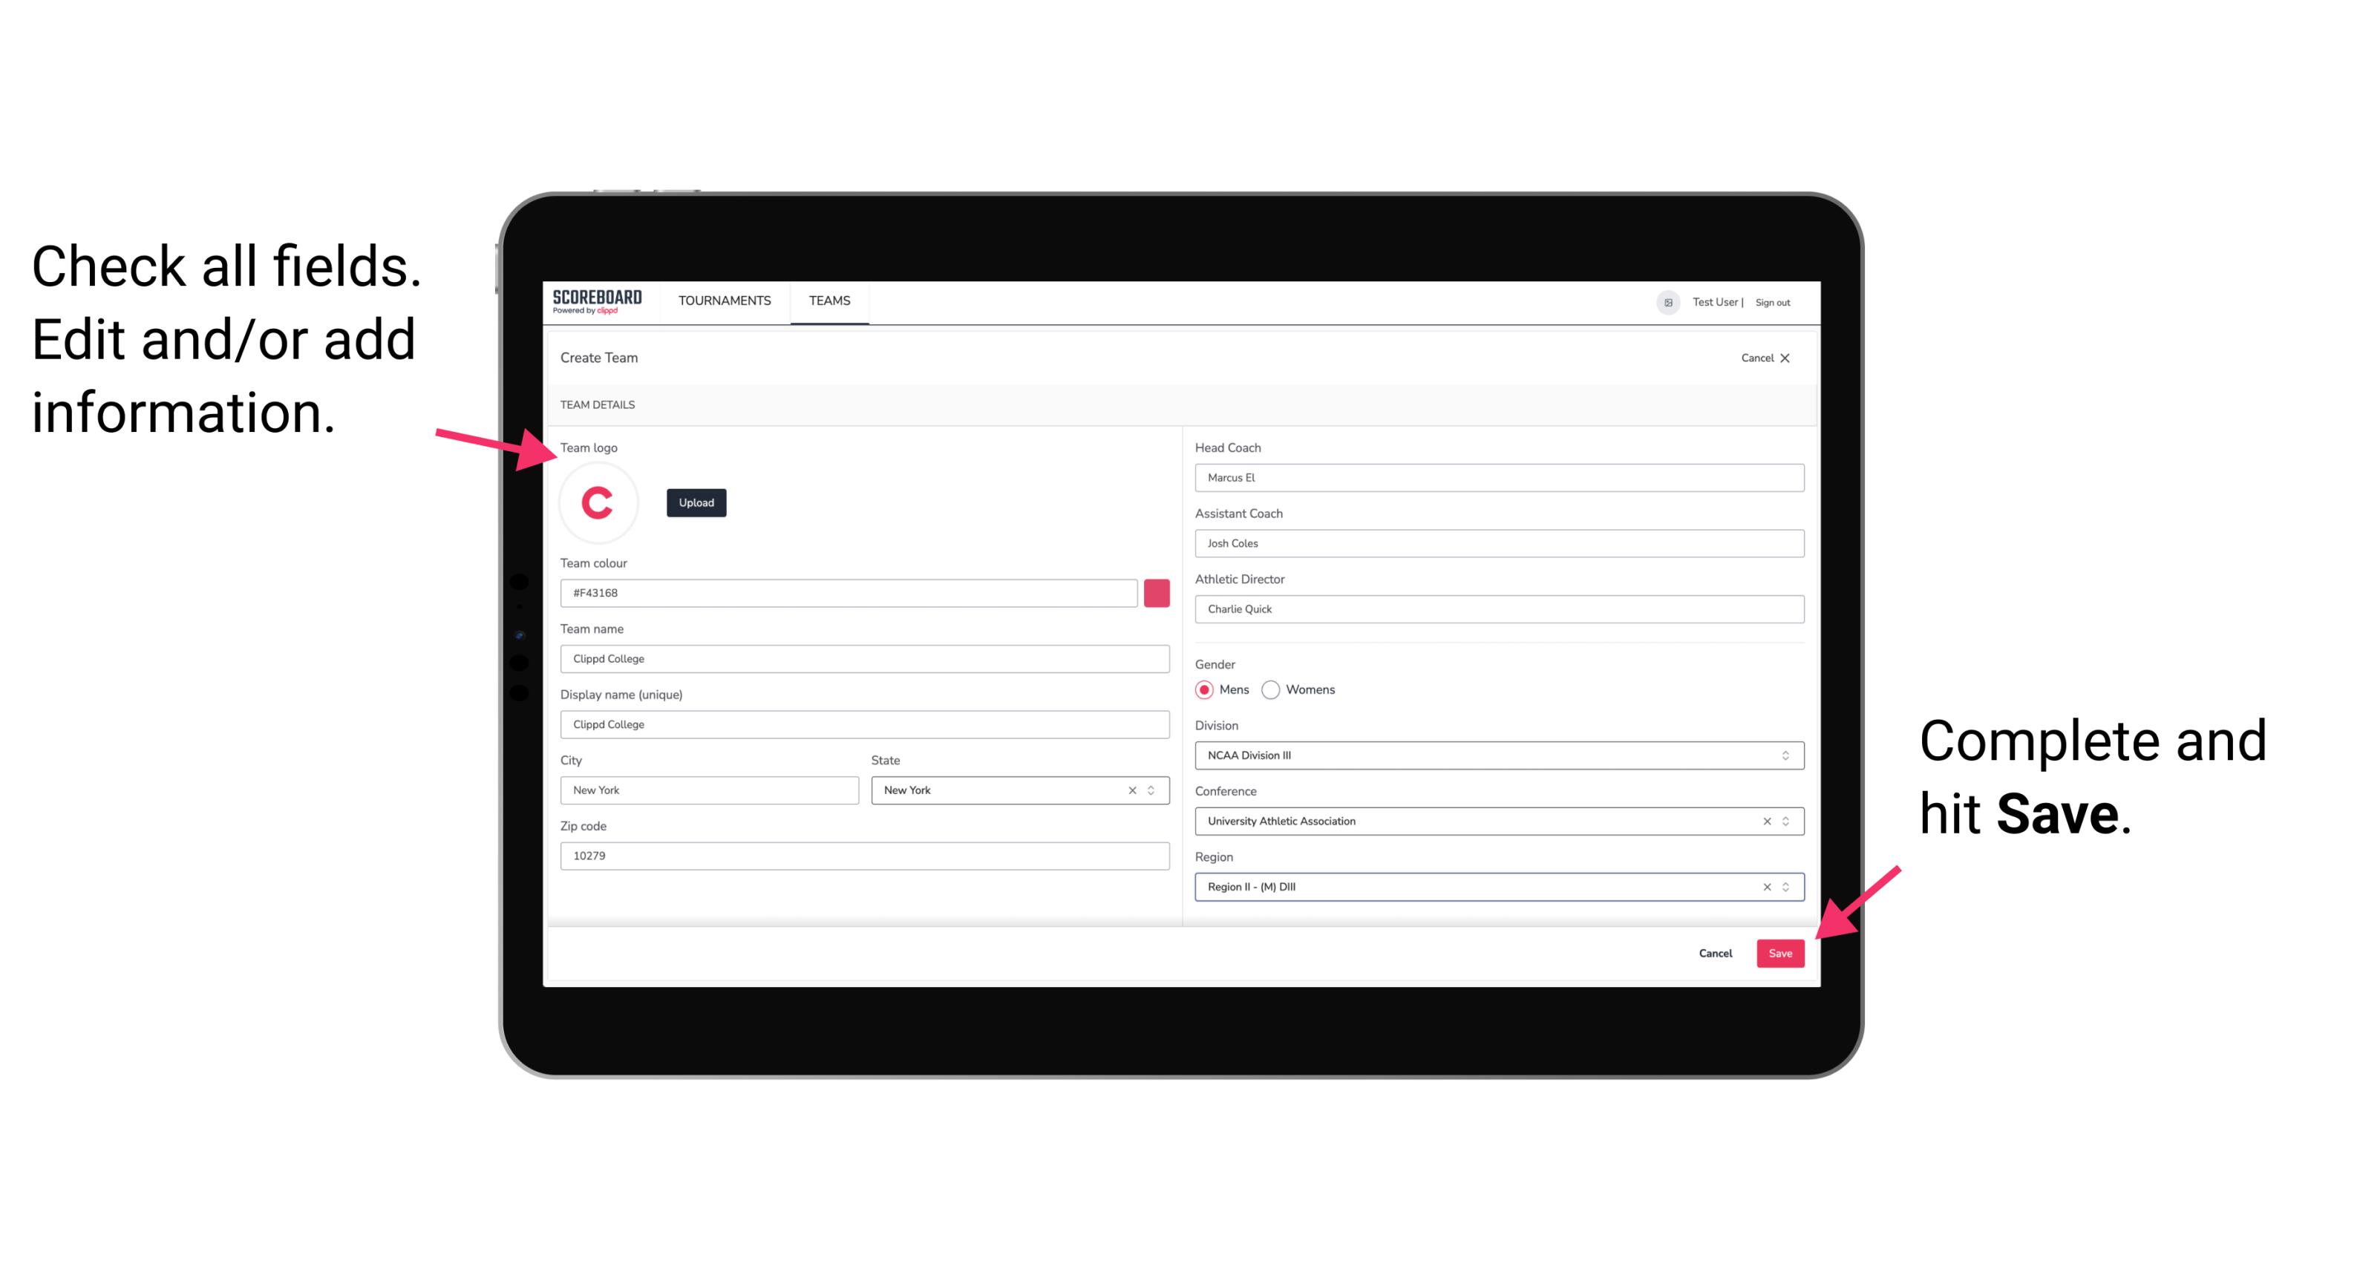Expand the Conference dropdown selector
The height and width of the screenshot is (1269, 2360).
coord(1788,821)
